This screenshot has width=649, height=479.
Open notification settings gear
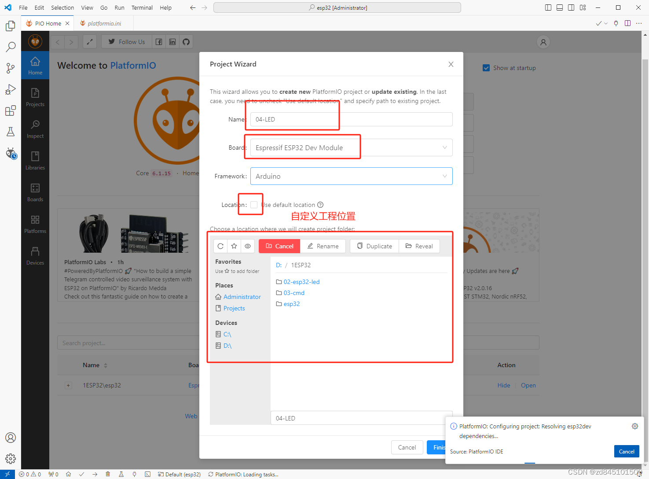pyautogui.click(x=635, y=426)
